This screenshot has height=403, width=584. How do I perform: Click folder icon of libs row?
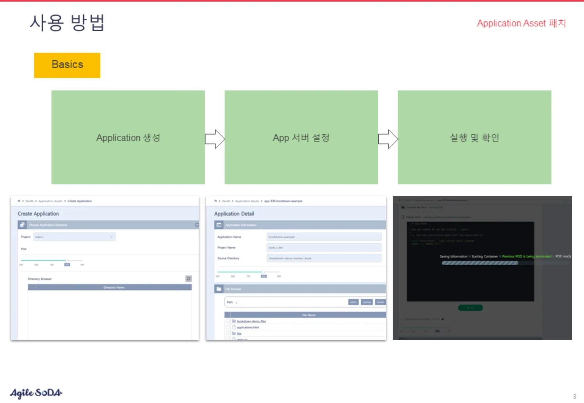pos(234,334)
